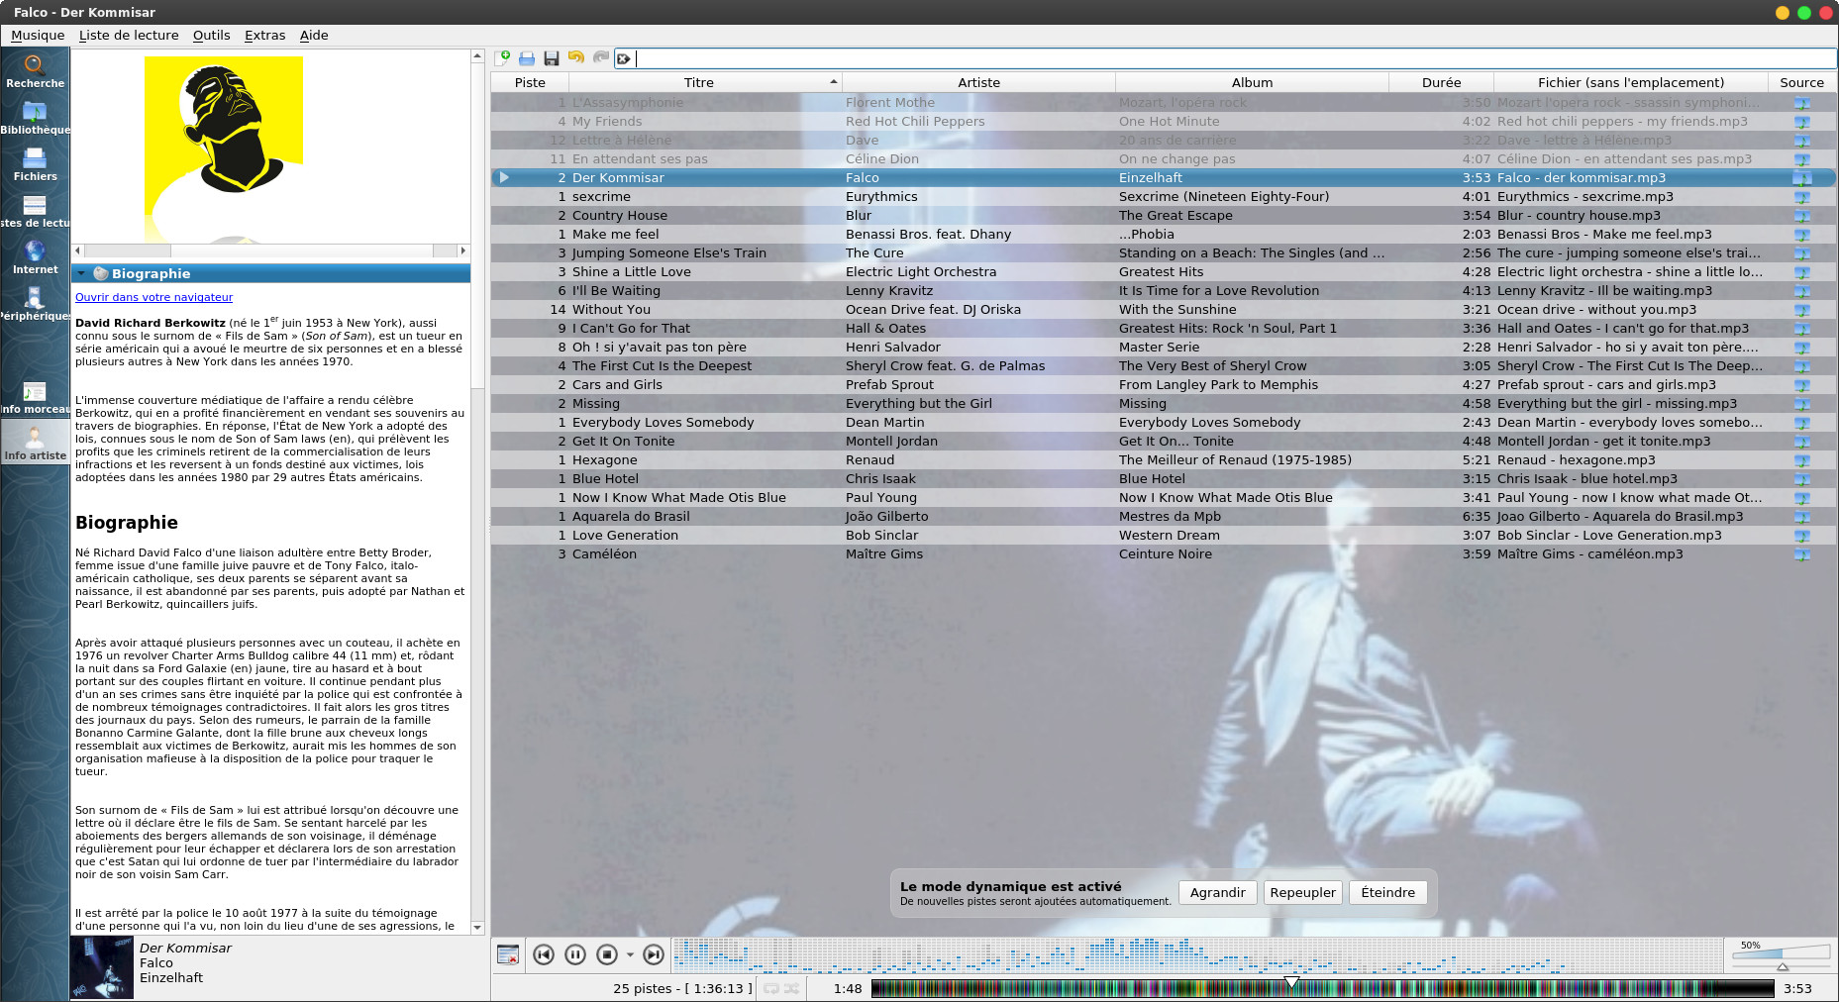The width and height of the screenshot is (1839, 1002).
Task: Clear playlist using the bottom-left icon
Action: 508,954
